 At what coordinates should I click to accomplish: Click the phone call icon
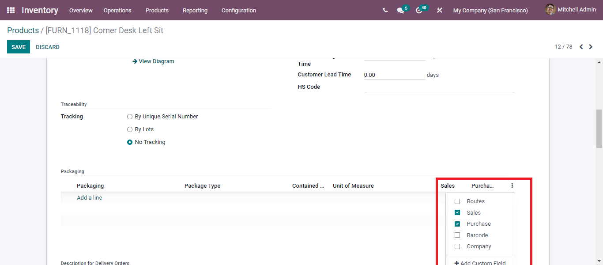(385, 10)
